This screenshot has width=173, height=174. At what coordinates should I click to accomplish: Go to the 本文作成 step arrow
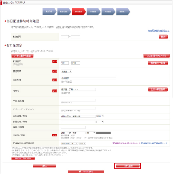pyautogui.click(x=49, y=12)
